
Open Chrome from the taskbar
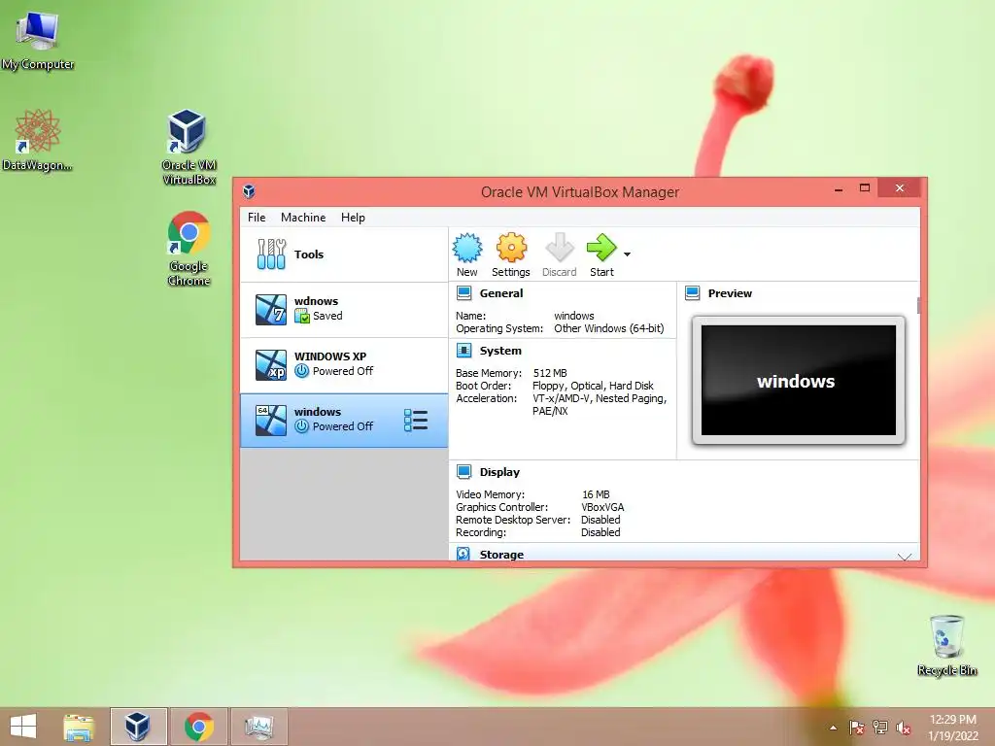coord(198,727)
